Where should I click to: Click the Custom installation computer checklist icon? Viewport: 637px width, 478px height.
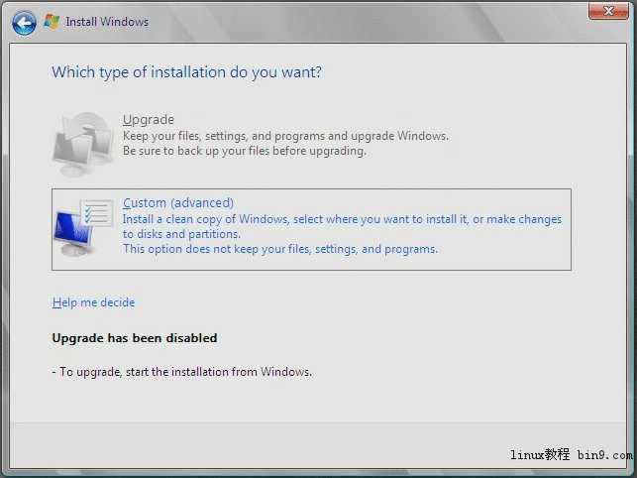[83, 228]
